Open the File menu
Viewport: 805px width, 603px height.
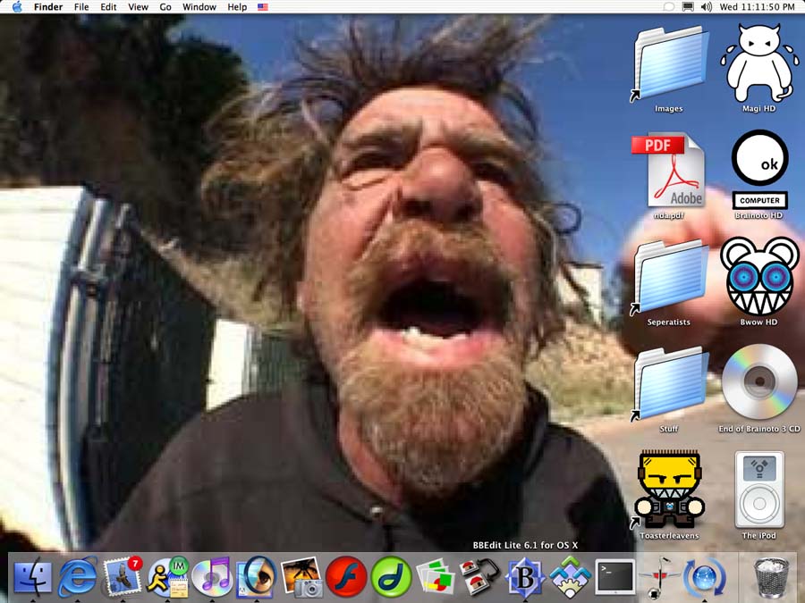[x=81, y=7]
